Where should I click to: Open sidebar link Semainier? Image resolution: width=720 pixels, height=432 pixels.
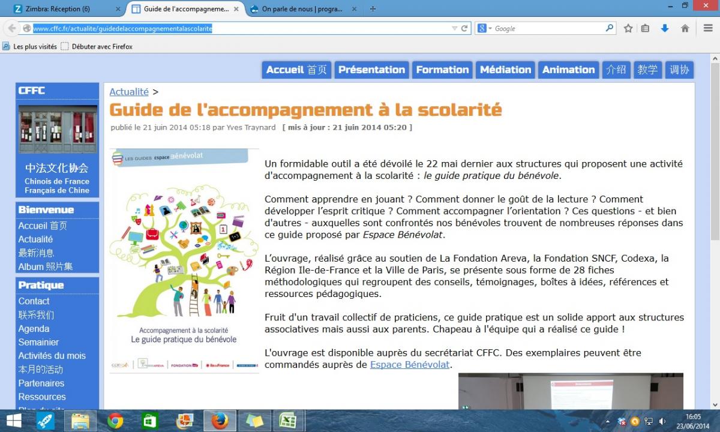click(x=38, y=342)
